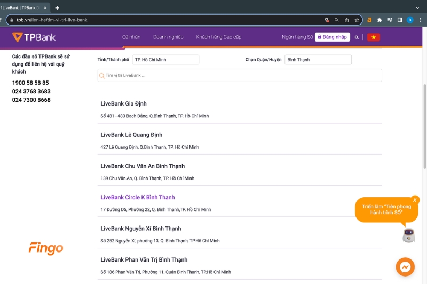Open the Khách hàng Cao cấp menu
The width and height of the screenshot is (427, 284).
(x=219, y=37)
